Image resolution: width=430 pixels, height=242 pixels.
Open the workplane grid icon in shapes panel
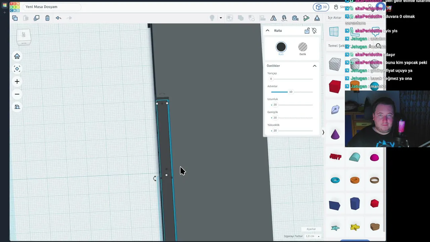tap(334, 32)
